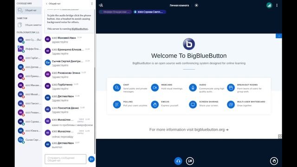
Task: Click the BigBlueButton logo on slide
Action: click(189, 44)
